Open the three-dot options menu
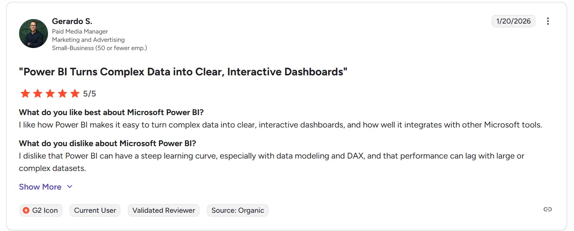The image size is (574, 231). 548,21
